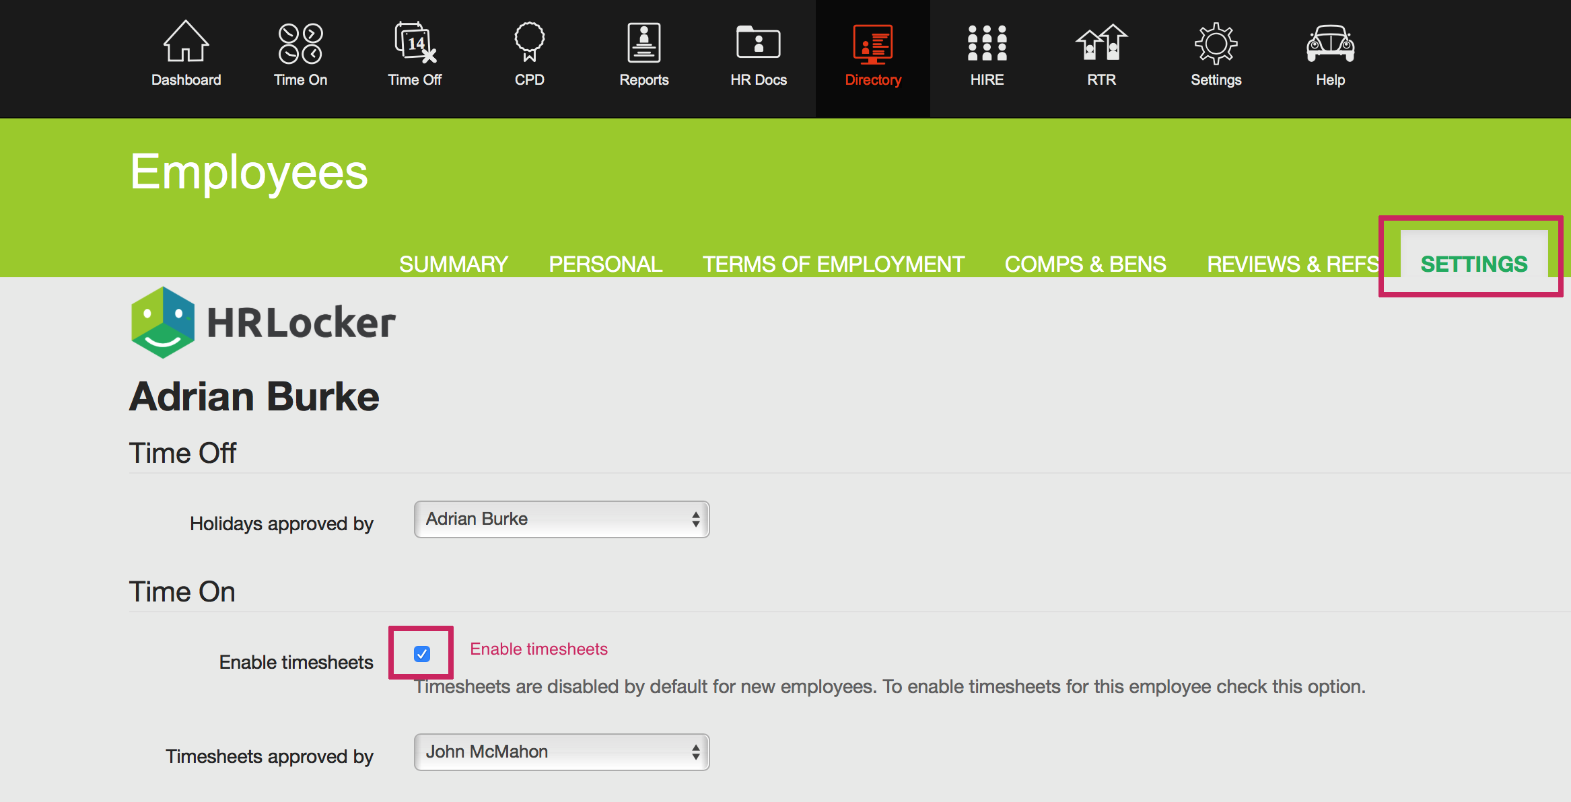This screenshot has width=1571, height=802.
Task: Open top Settings gear icon
Action: tap(1216, 42)
